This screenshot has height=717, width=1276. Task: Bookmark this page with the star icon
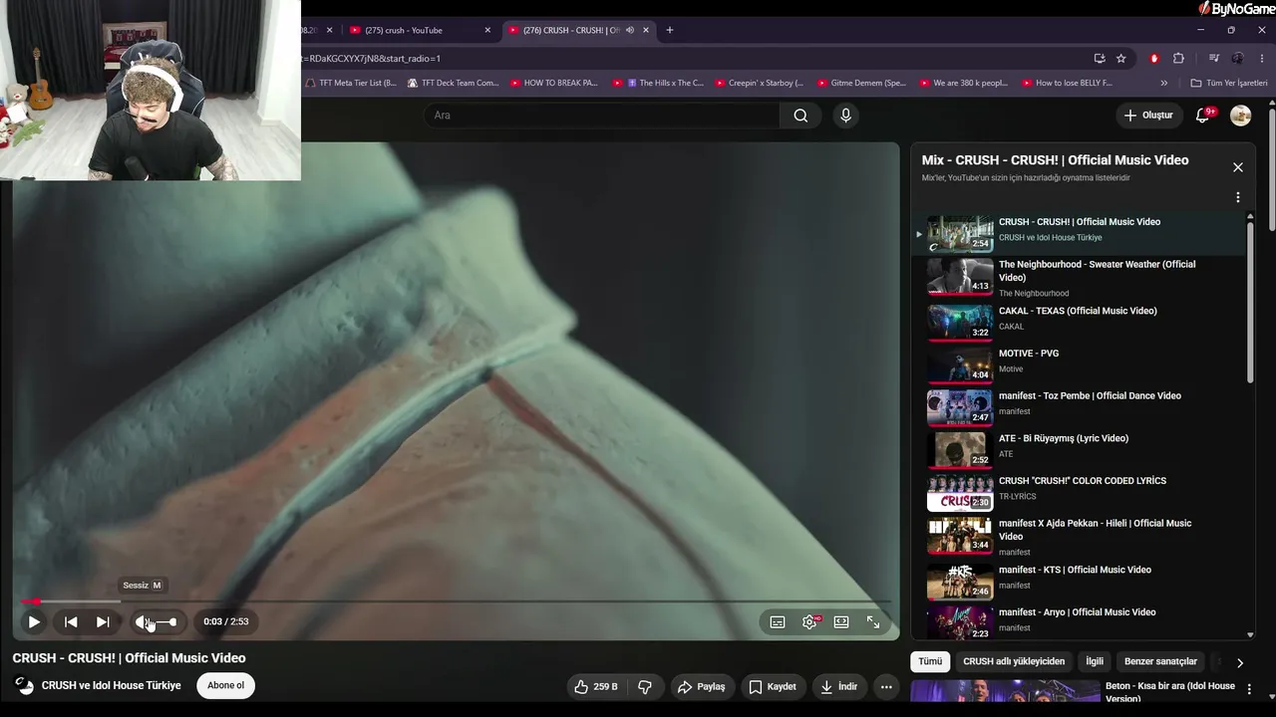click(1121, 58)
